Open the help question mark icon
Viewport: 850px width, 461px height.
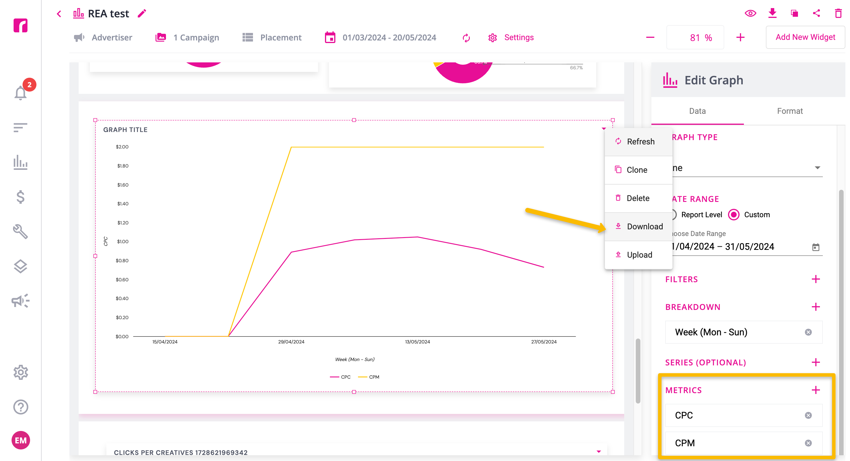21,407
